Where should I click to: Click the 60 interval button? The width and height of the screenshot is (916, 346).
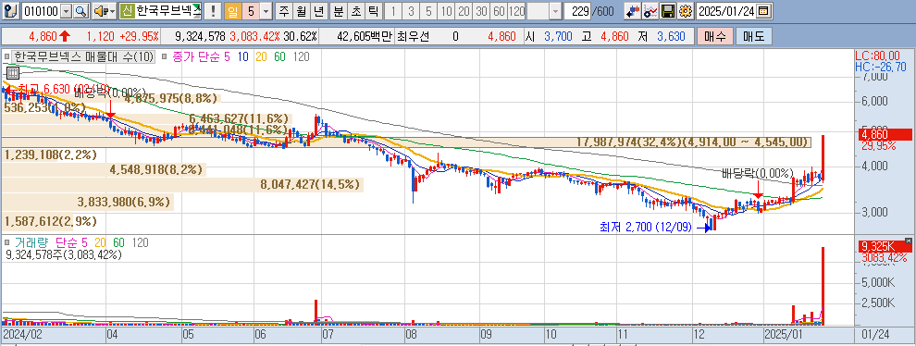(x=500, y=10)
